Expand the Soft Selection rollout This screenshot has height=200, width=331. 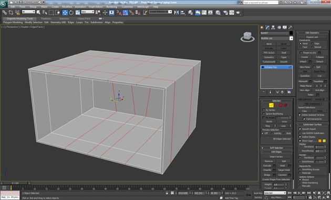point(276,148)
